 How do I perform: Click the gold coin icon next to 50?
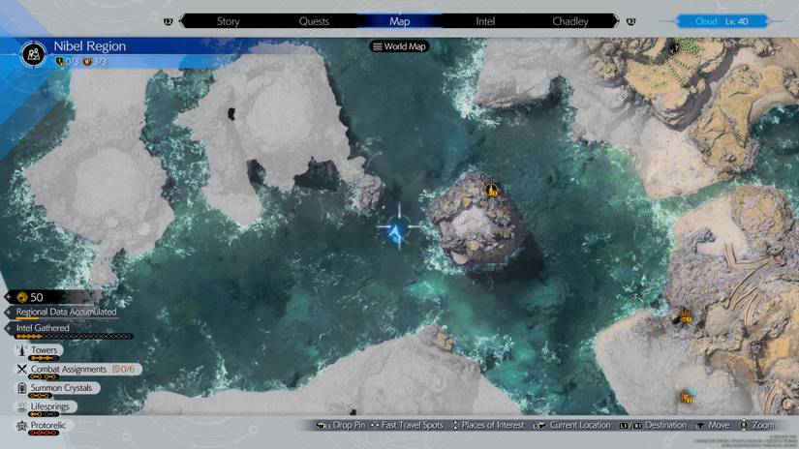point(21,297)
